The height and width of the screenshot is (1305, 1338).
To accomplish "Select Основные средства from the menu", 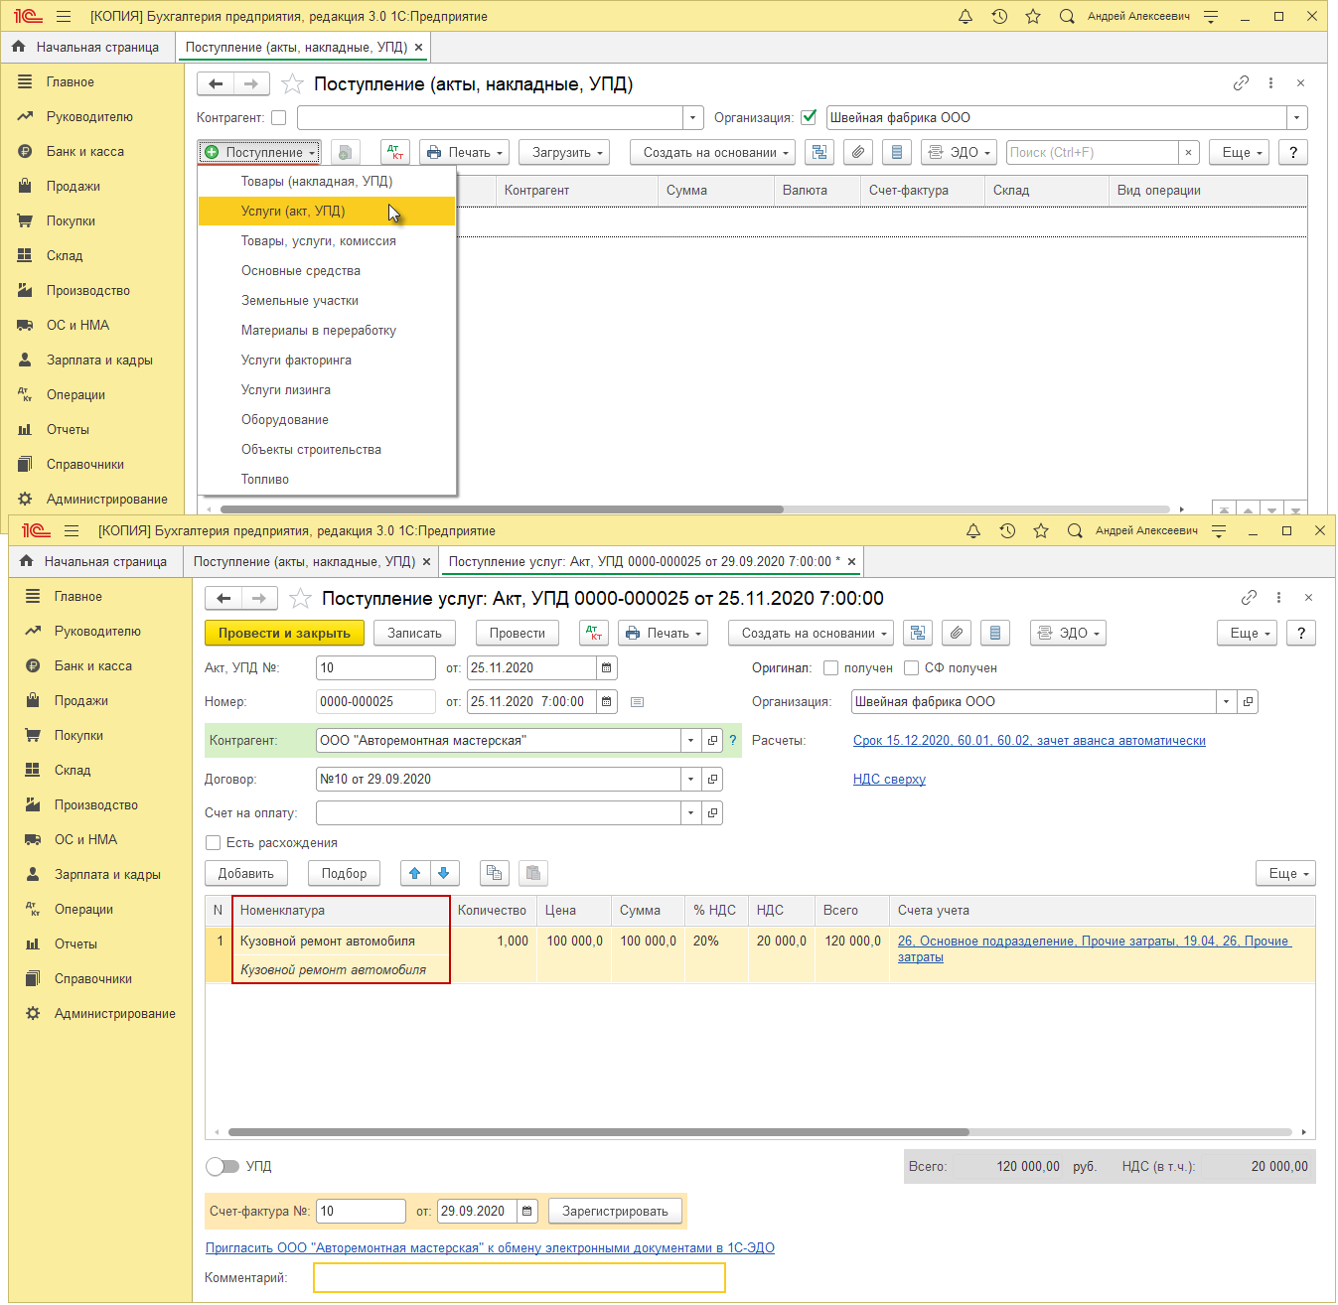I will coord(327,270).
